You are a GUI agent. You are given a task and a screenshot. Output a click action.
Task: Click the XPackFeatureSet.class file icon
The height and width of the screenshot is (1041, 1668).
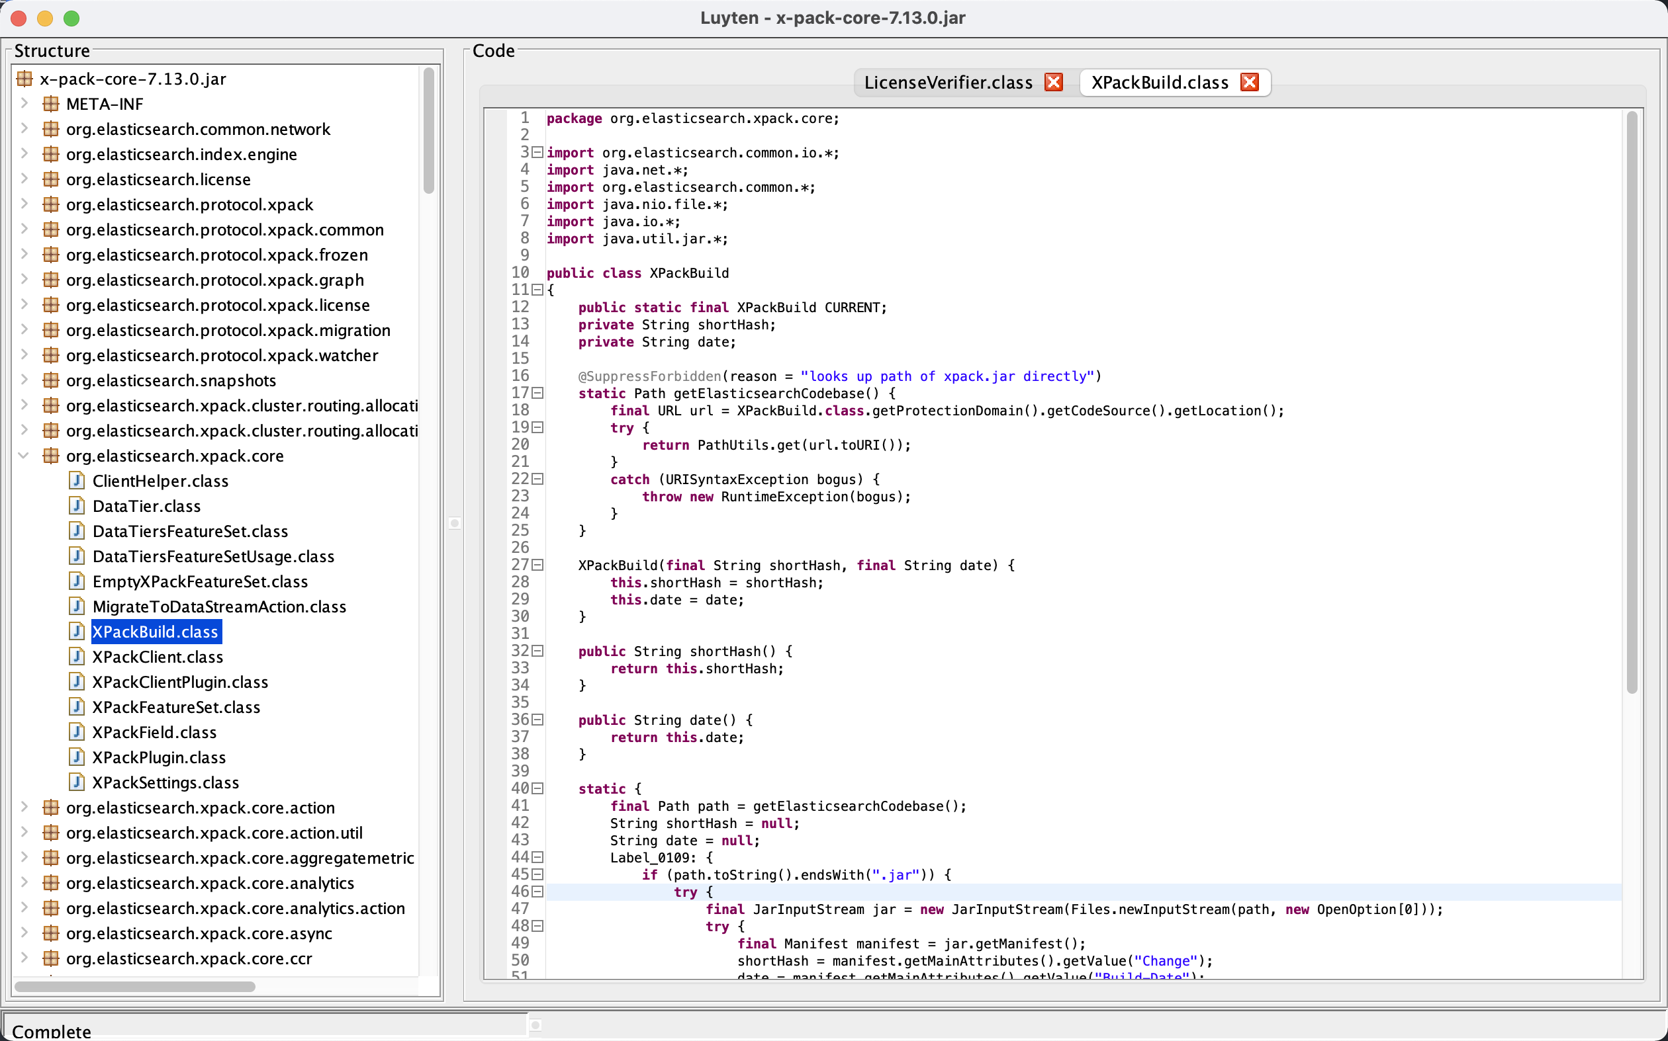point(77,707)
